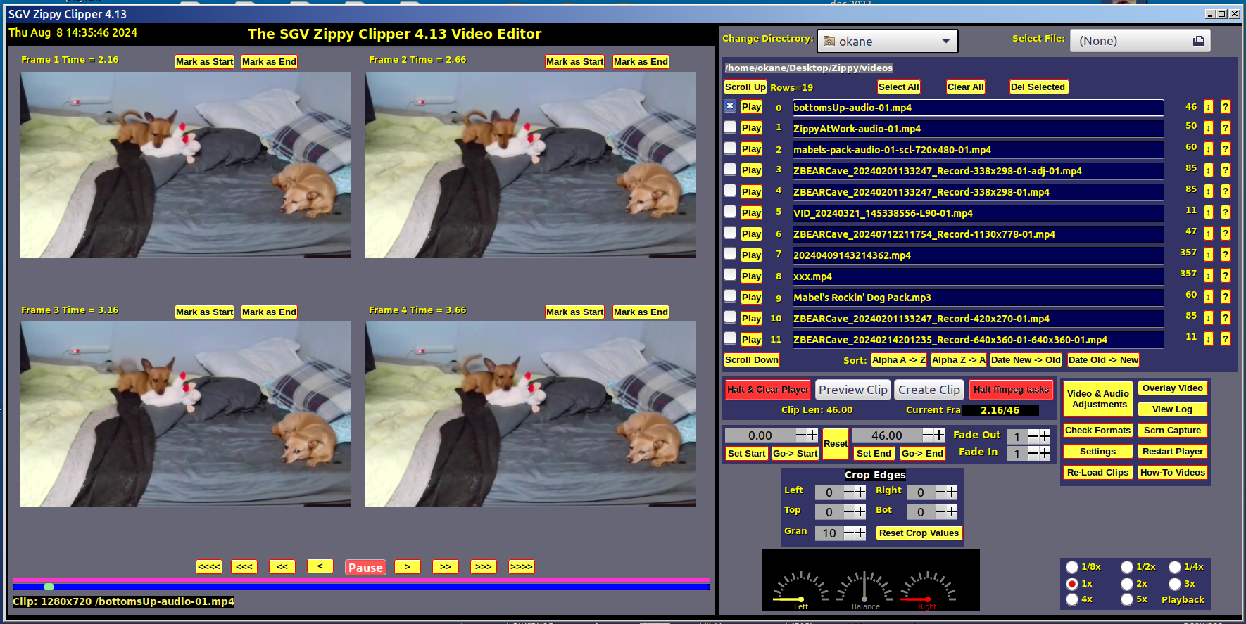Screen dimensions: 1246x624
Task: Click question mark icon for VID_20240321_145338556-L90-01.mp4
Action: pyautogui.click(x=1226, y=212)
